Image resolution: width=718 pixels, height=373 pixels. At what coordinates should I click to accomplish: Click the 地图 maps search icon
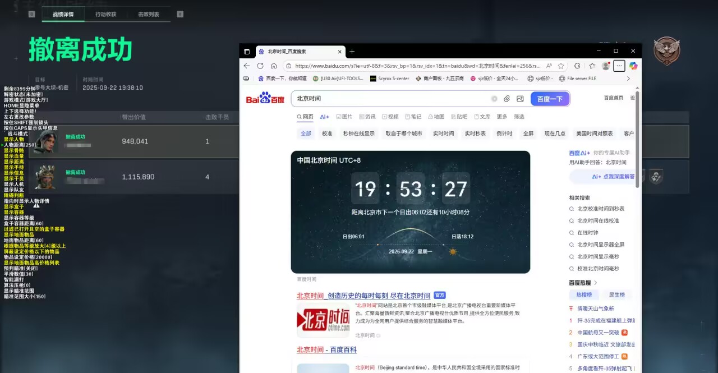pos(430,117)
